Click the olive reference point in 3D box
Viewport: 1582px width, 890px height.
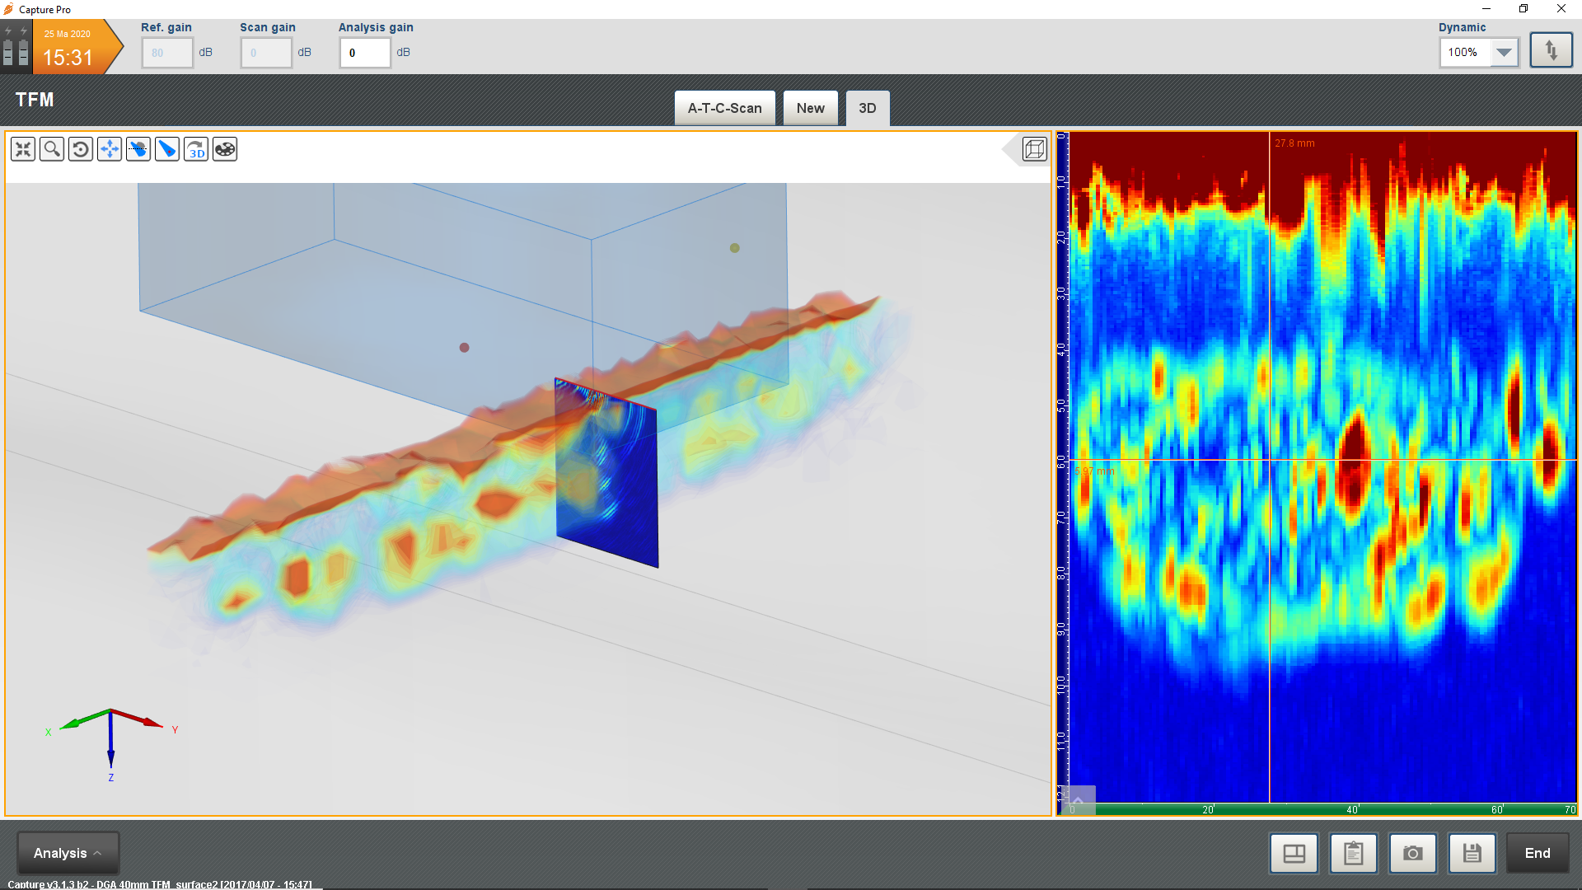click(x=734, y=248)
